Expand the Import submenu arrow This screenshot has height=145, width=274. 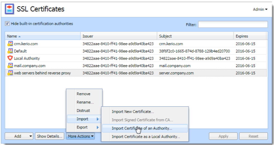(x=98, y=119)
